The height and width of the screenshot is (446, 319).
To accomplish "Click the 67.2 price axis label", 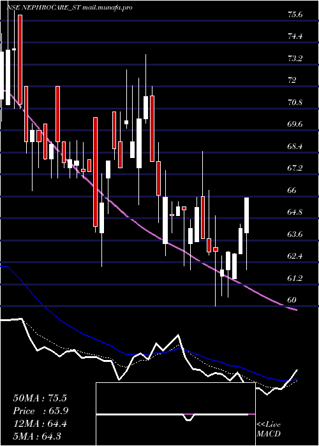I will pyautogui.click(x=295, y=168).
